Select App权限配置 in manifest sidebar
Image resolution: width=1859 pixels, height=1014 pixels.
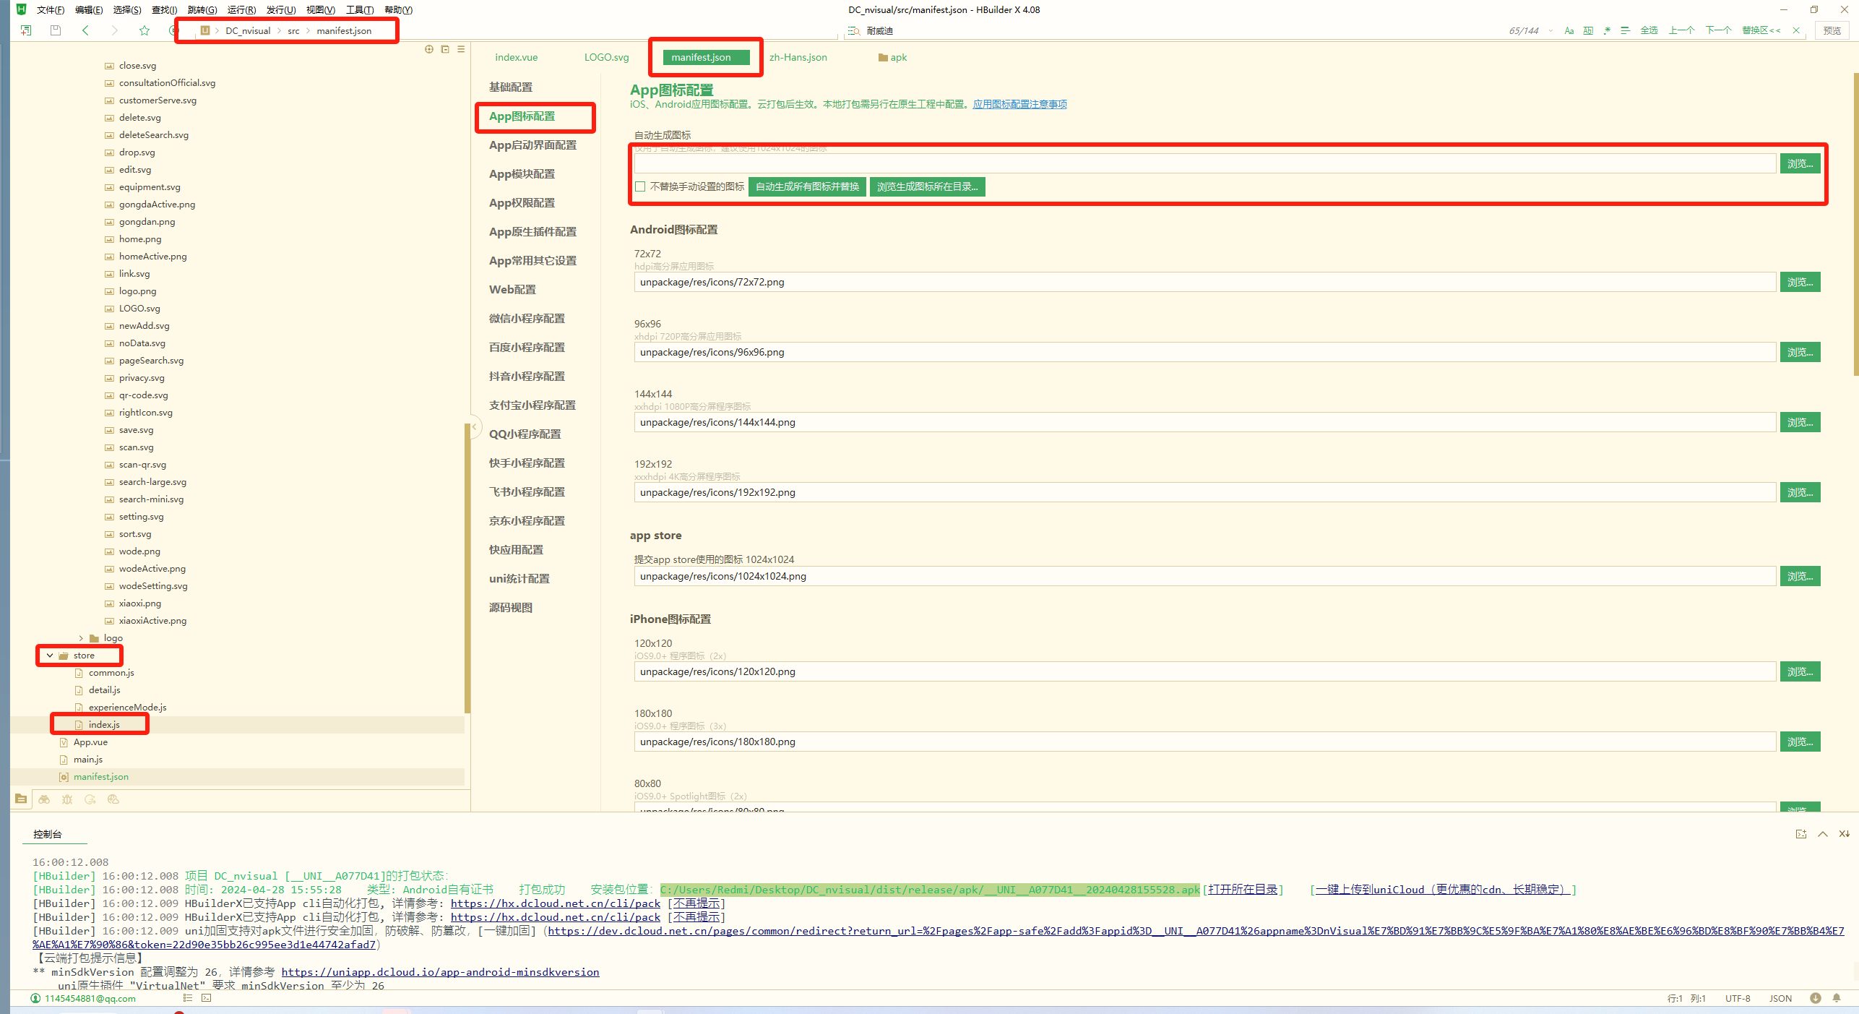pos(522,203)
